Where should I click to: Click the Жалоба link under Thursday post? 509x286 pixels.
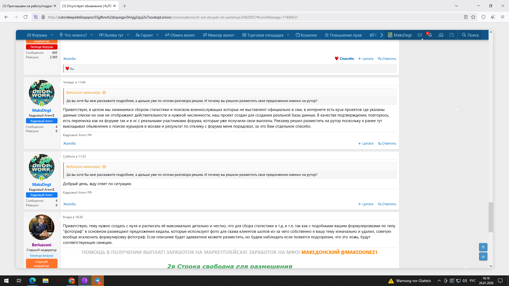pos(69,144)
